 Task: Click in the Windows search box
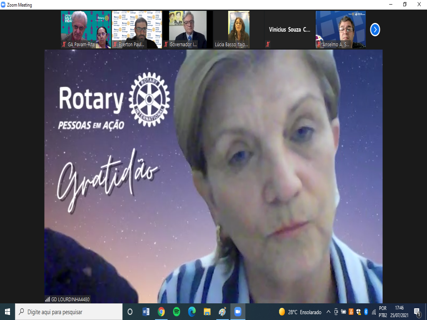pos(69,312)
